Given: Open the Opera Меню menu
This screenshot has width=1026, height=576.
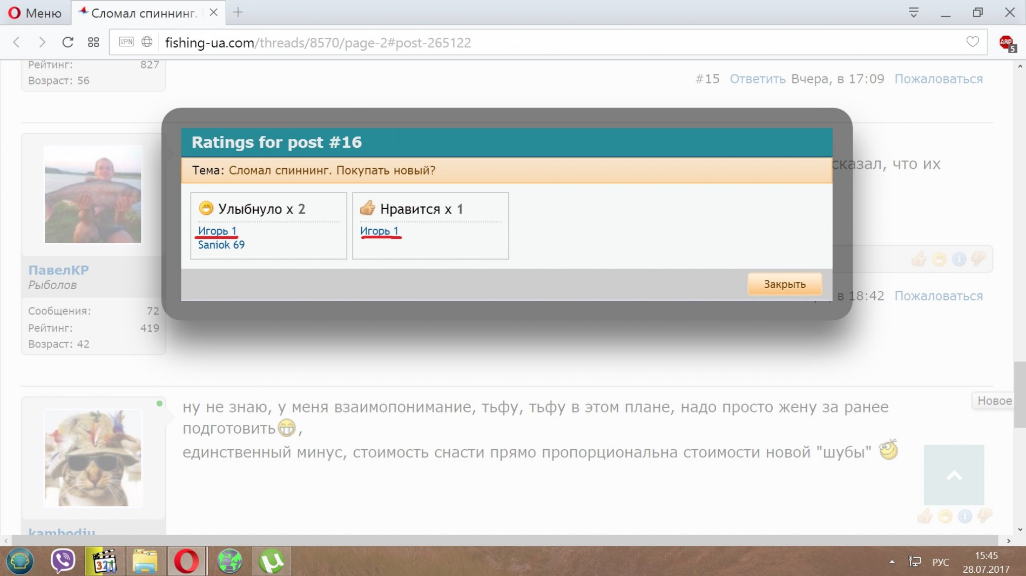Looking at the screenshot, I should pos(36,13).
